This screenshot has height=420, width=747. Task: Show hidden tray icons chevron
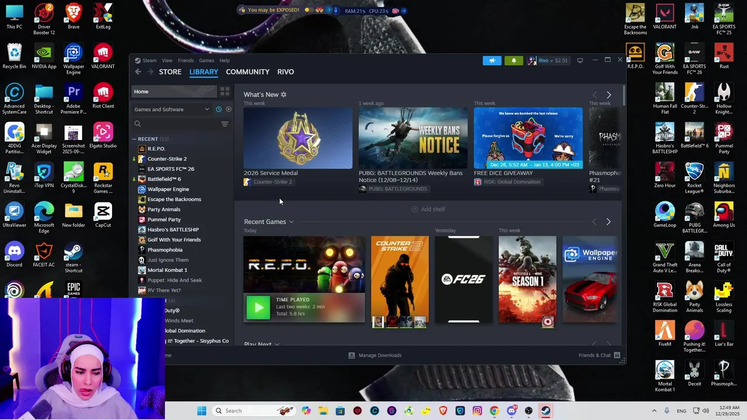(x=655, y=411)
